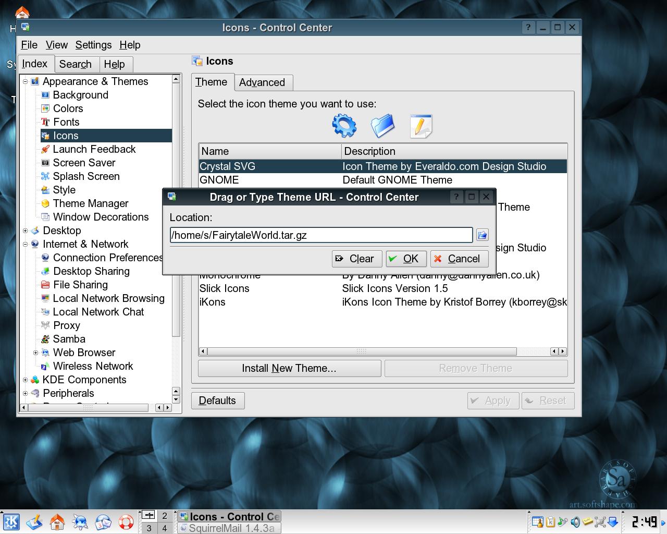This screenshot has height=534, width=667.
Task: Switch to virtual desktop 2 in pager
Action: (165, 516)
